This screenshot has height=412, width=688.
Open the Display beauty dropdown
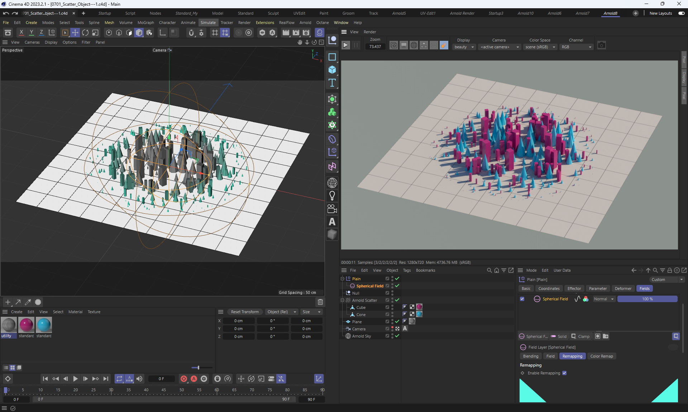click(x=464, y=47)
